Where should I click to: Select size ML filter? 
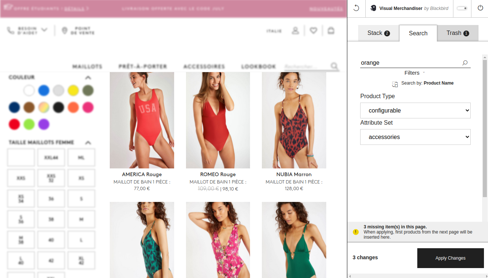(x=81, y=157)
